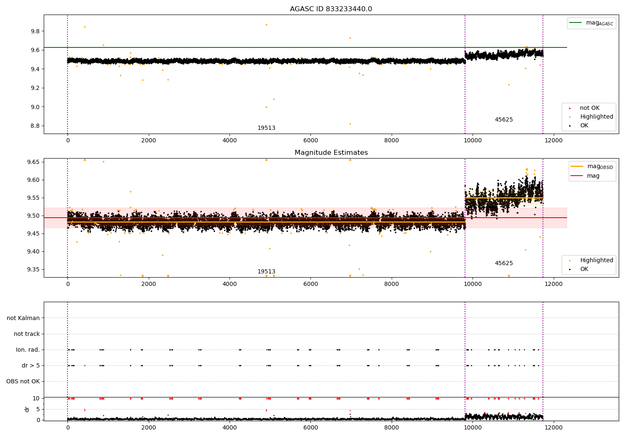625x437 pixels.
Task: Click the "mag" AGASC legend label text
Action: coord(600,23)
